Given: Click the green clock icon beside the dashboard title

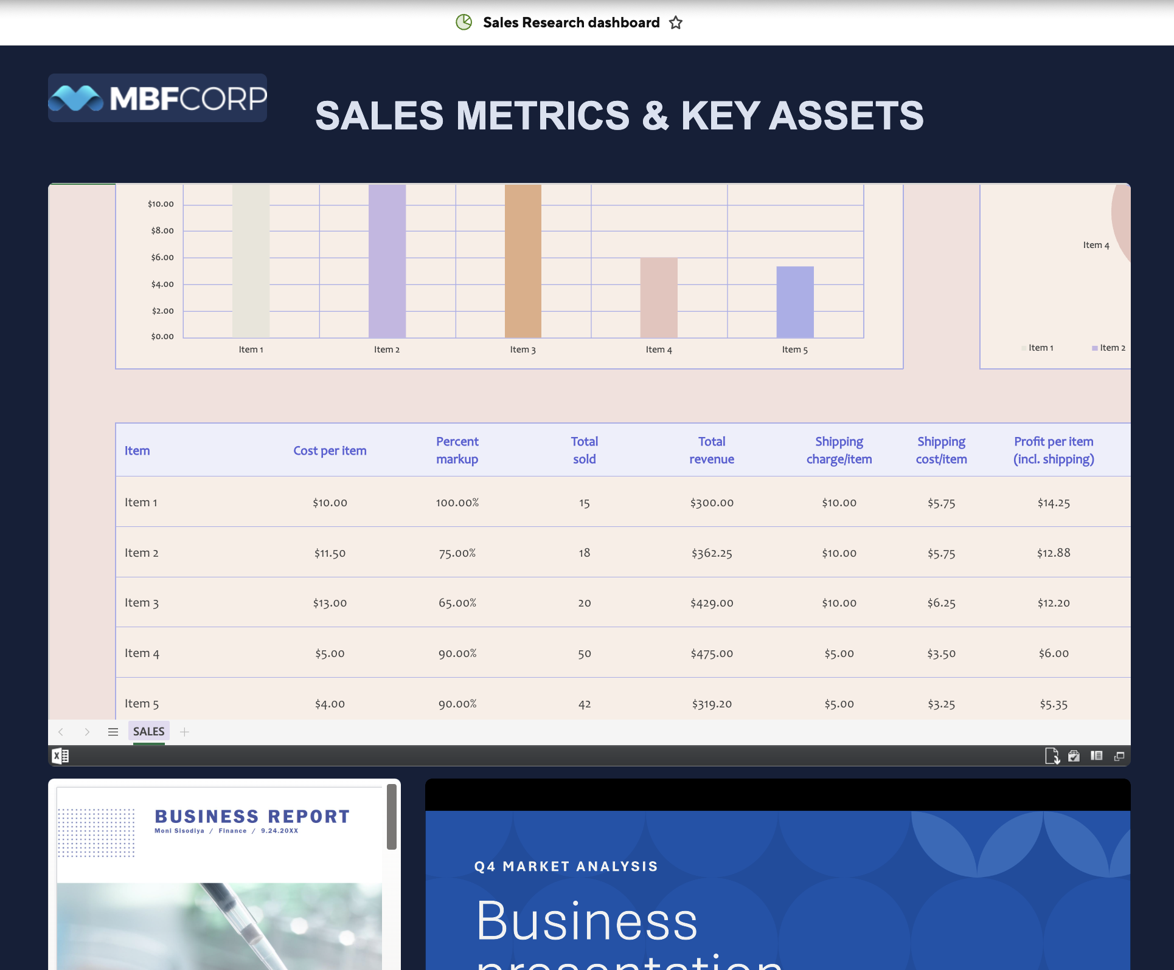Looking at the screenshot, I should tap(464, 22).
